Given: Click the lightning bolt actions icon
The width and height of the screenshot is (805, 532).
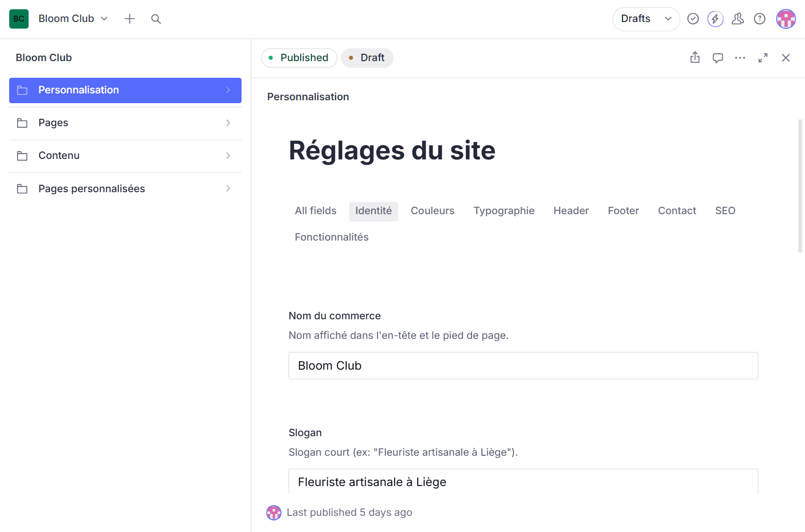Looking at the screenshot, I should click(x=715, y=19).
